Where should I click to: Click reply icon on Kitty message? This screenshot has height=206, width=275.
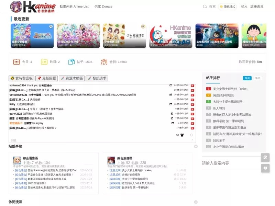click(170, 104)
